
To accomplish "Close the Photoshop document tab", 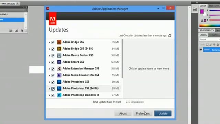I will [18, 4].
